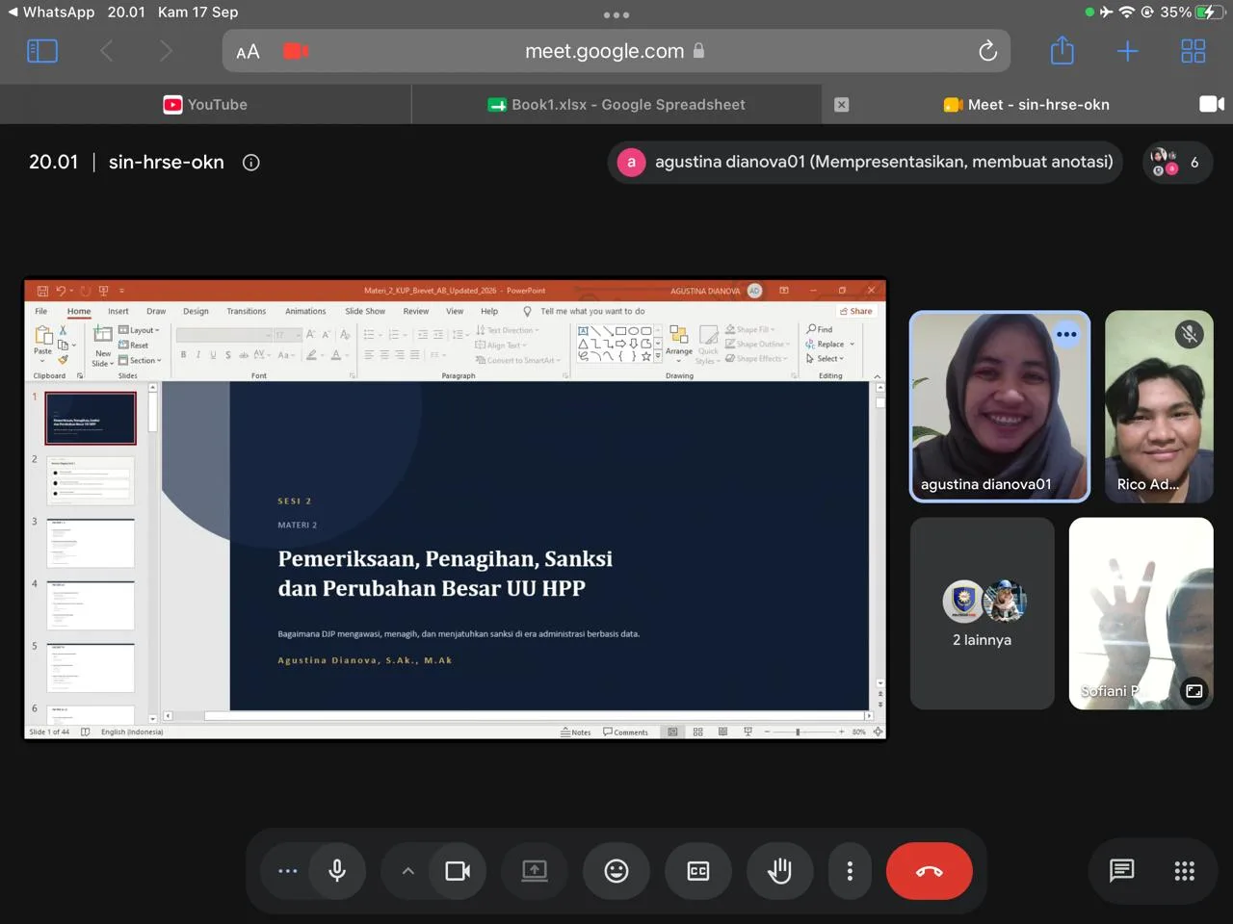Turn on closed captions (CC)
Viewport: 1233px width, 924px height.
click(x=698, y=871)
